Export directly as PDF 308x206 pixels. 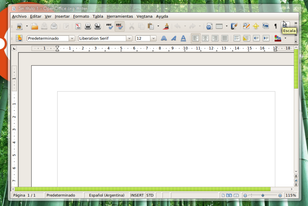(x=78, y=26)
